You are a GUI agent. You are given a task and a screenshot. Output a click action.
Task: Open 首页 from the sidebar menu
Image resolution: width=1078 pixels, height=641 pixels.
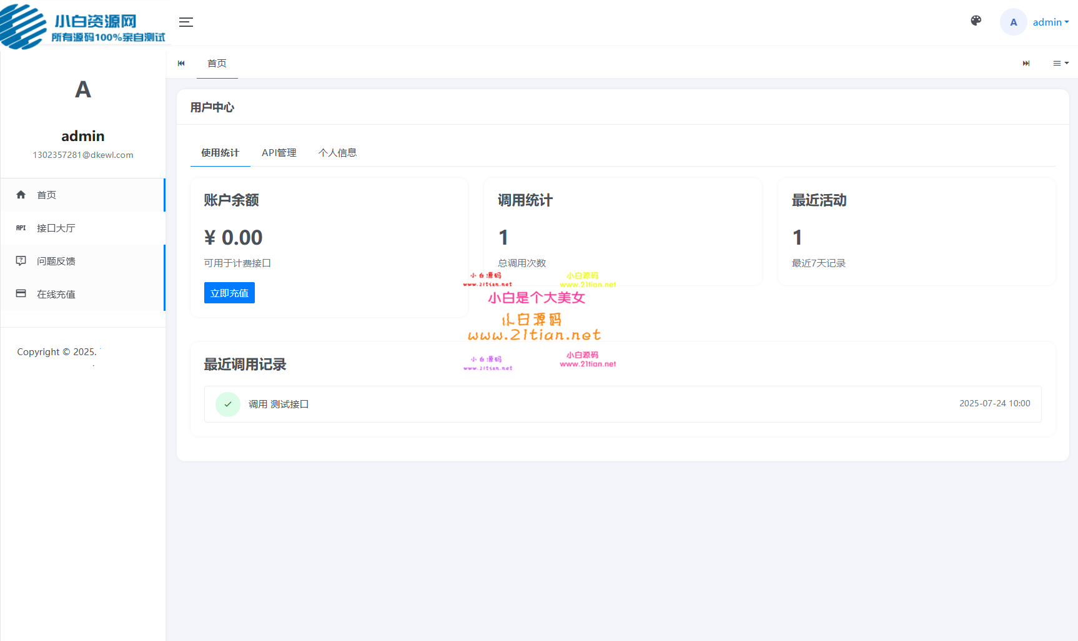(47, 194)
